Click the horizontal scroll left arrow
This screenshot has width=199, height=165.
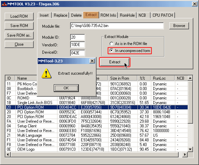[x=8, y=154]
